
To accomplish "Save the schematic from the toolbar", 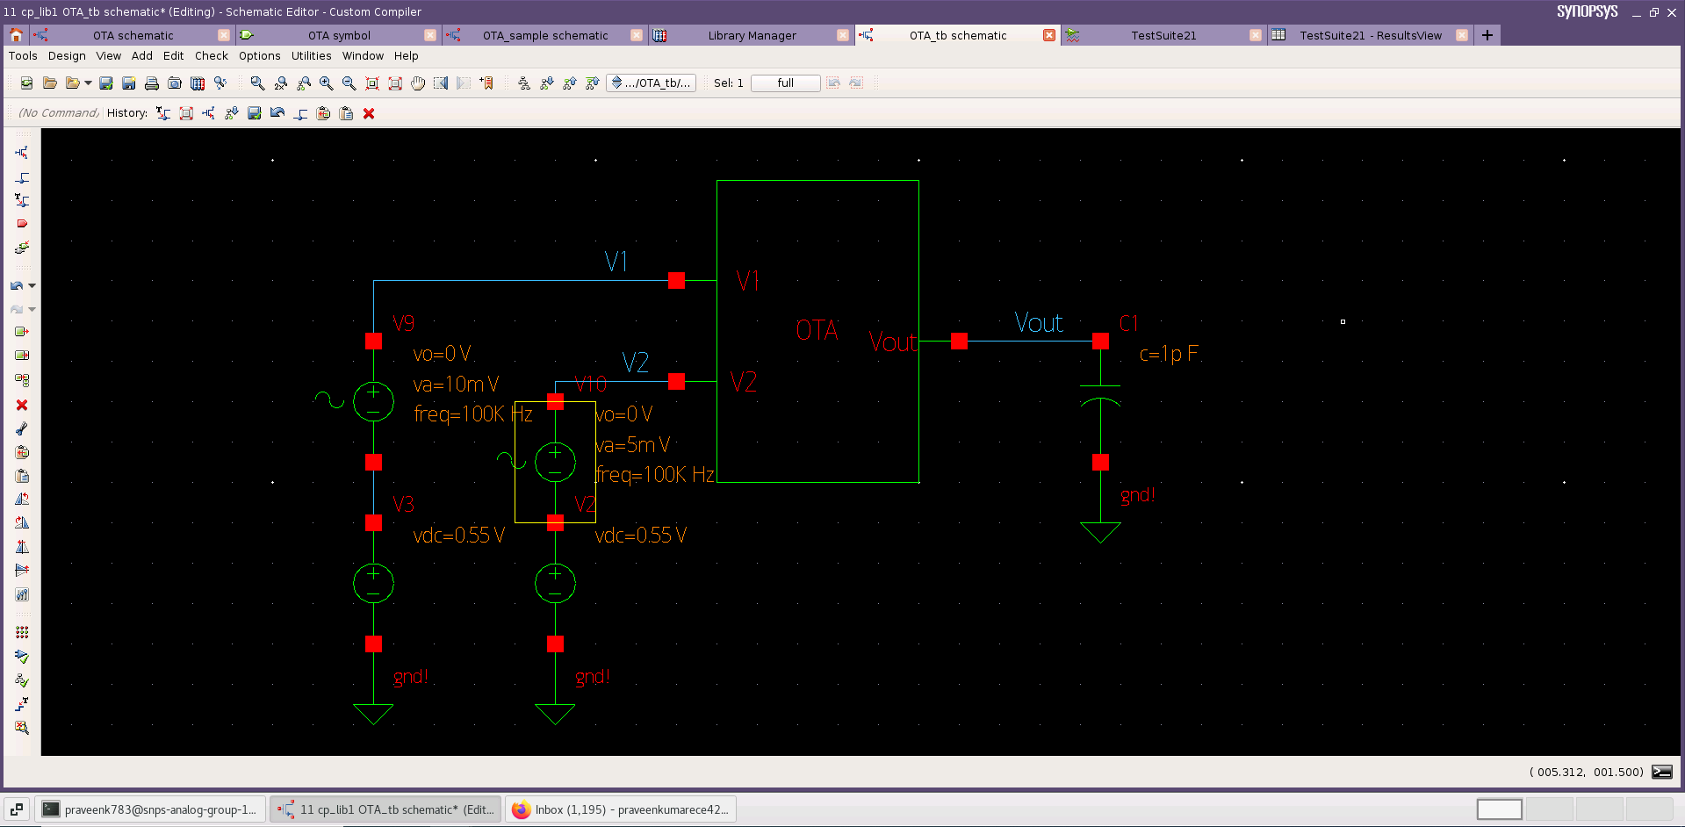I will pyautogui.click(x=105, y=83).
